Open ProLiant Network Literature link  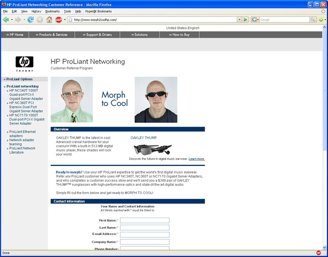pyautogui.click(x=22, y=150)
